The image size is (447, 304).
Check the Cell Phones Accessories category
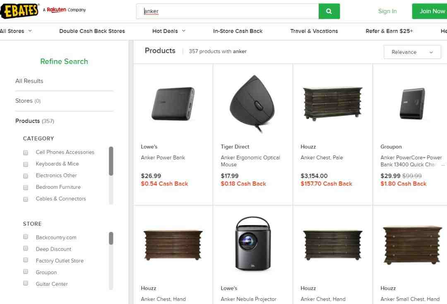point(26,152)
